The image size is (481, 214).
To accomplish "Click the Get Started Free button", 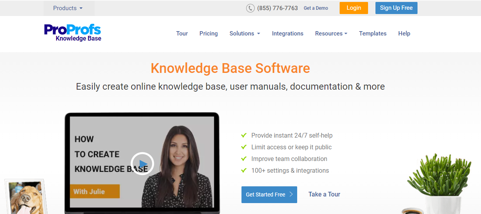I will (269, 195).
